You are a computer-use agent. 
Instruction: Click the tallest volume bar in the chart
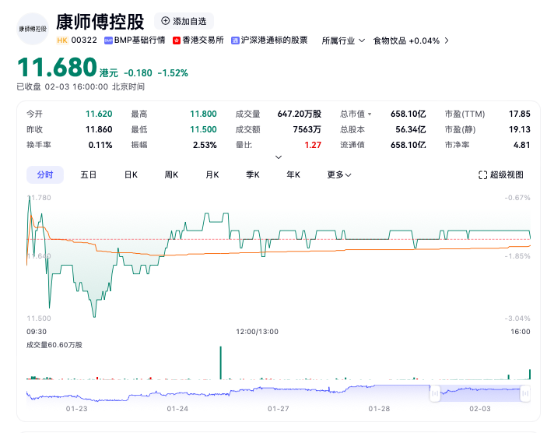point(220,363)
